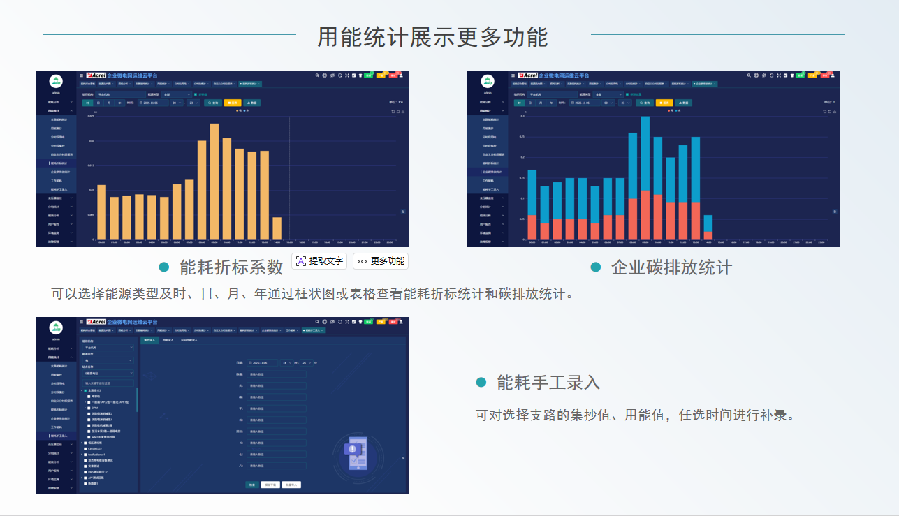Expand the DPM tree node arrow
The image size is (899, 516).
[x=85, y=408]
